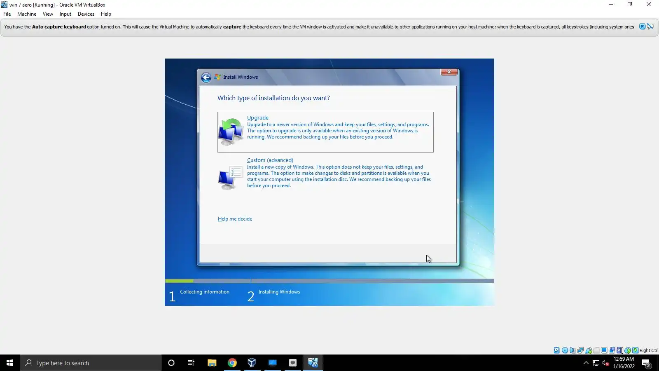Open the Help me decide link

(x=235, y=219)
